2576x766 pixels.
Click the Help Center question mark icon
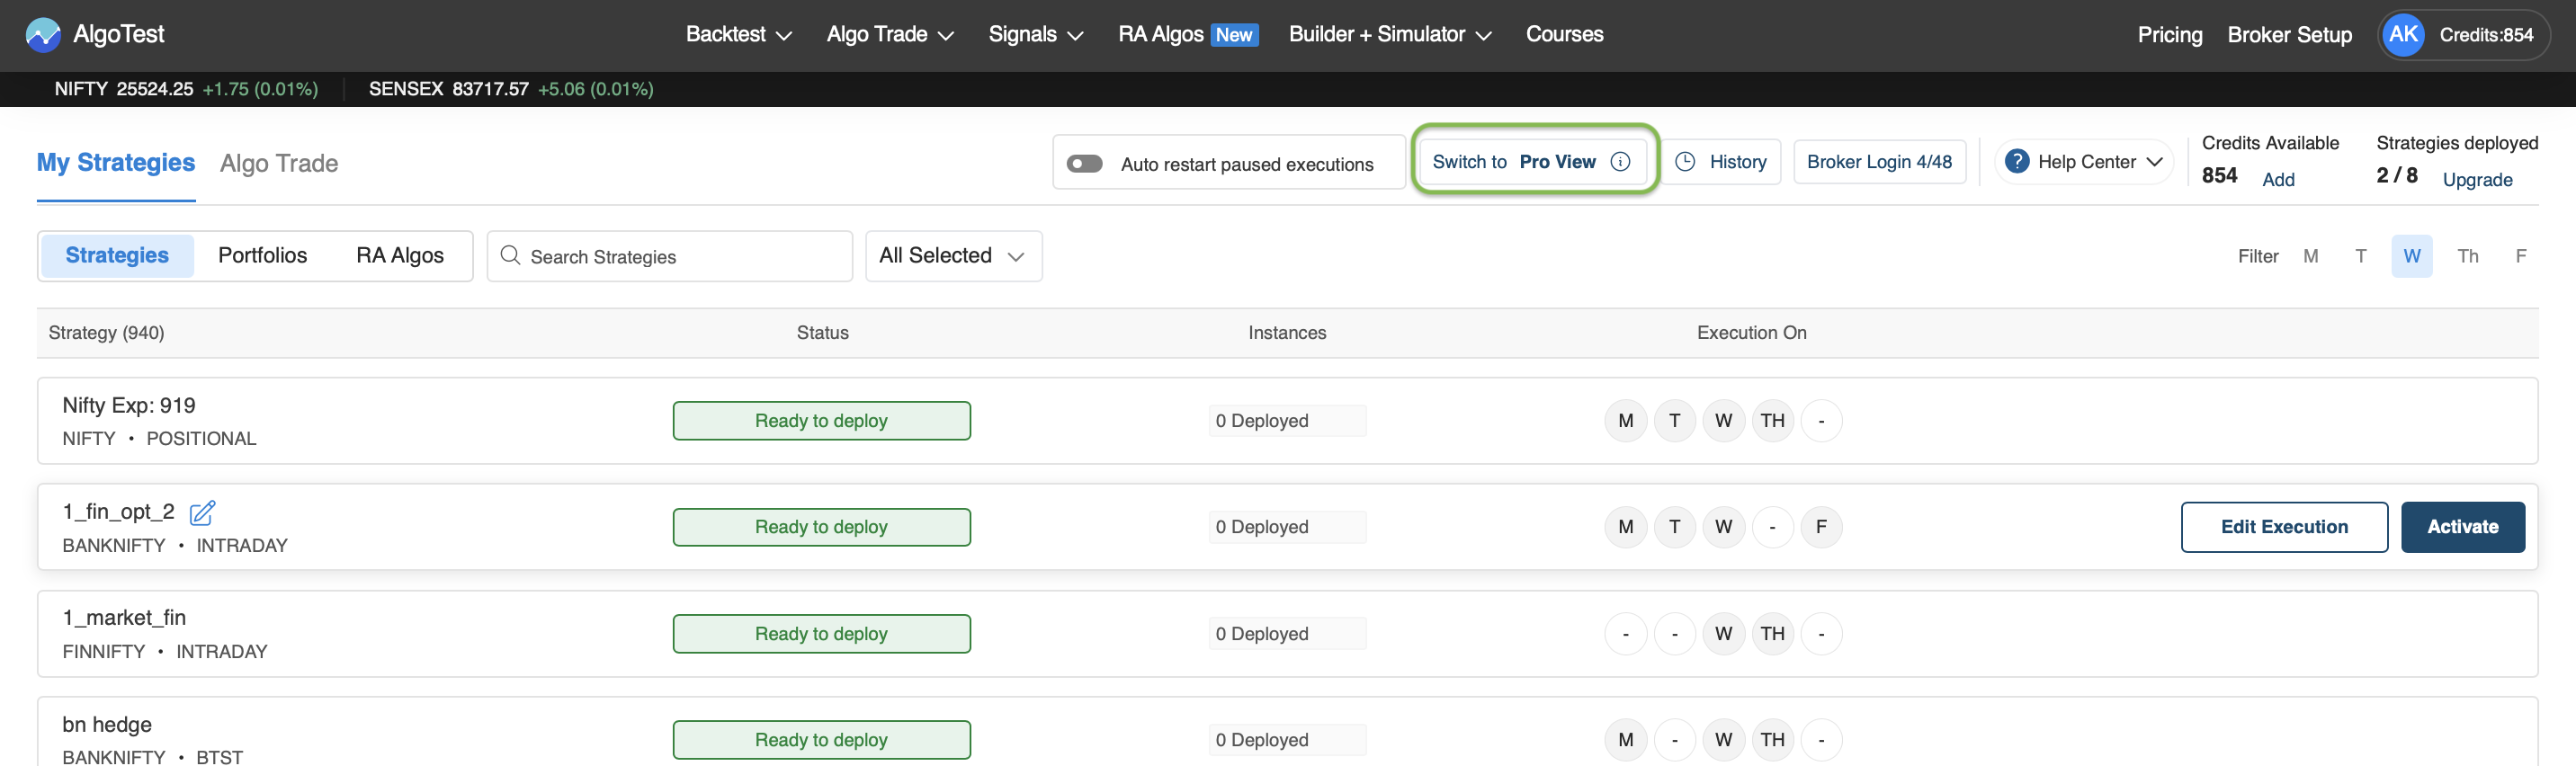2017,162
